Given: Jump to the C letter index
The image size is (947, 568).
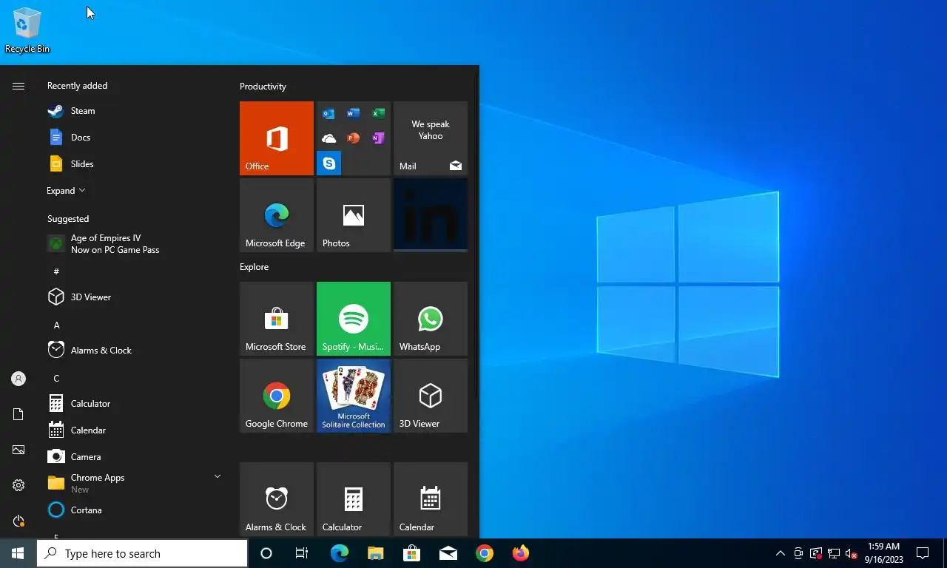Looking at the screenshot, I should (x=56, y=378).
